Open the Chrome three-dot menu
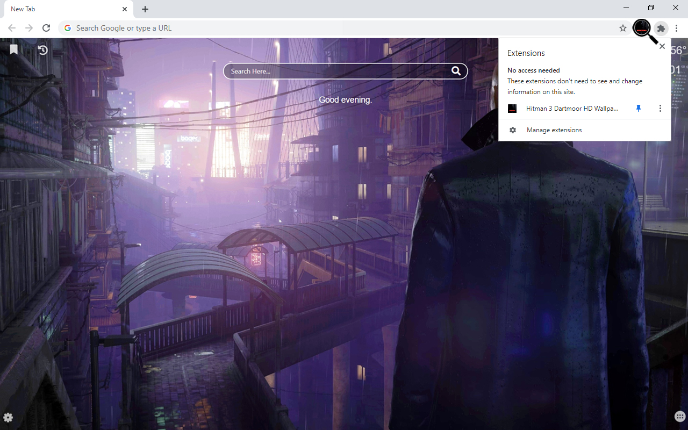This screenshot has height=430, width=688. pos(677,28)
